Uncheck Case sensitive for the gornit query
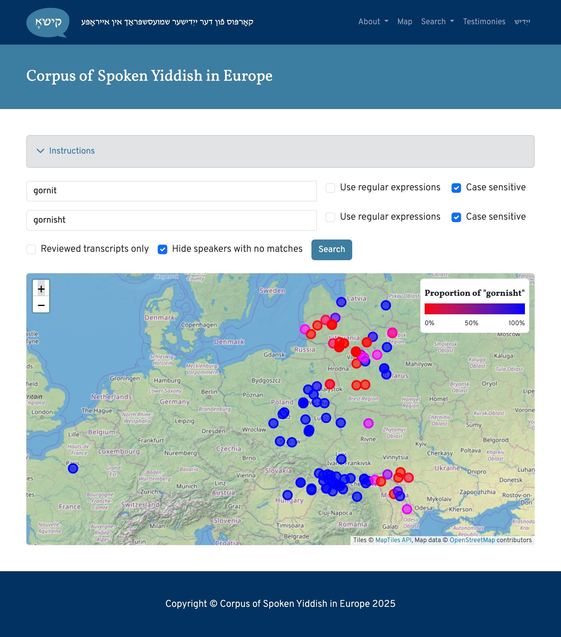 click(x=456, y=188)
